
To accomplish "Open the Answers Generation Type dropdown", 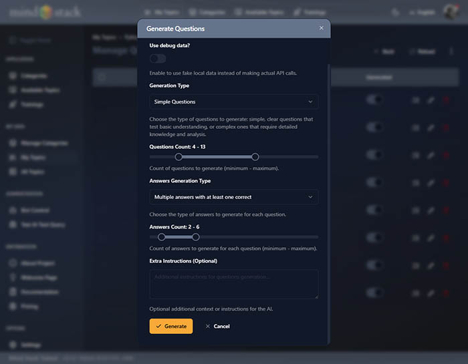I will click(234, 197).
